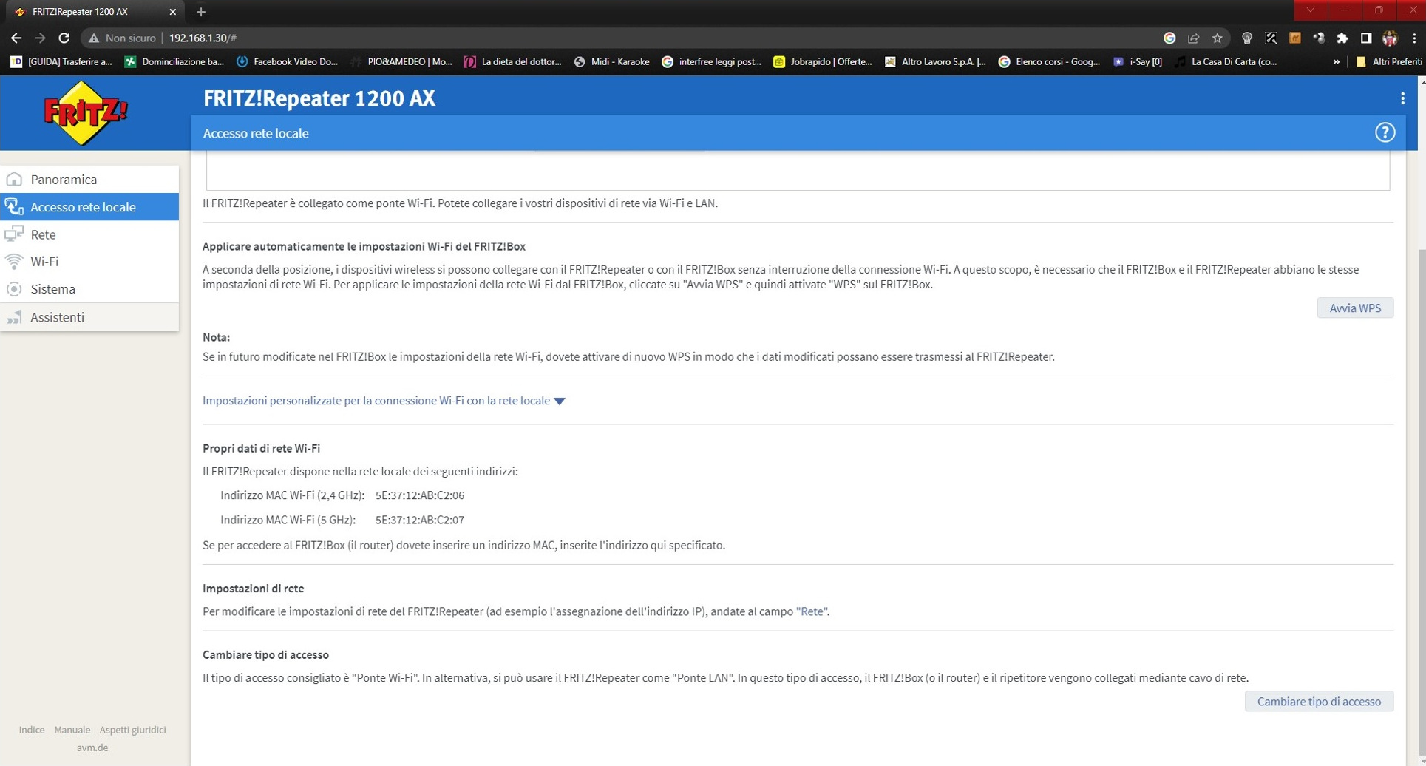Open [GUIDA] Trasferire a... bookmark
This screenshot has height=766, width=1426.
[x=61, y=62]
